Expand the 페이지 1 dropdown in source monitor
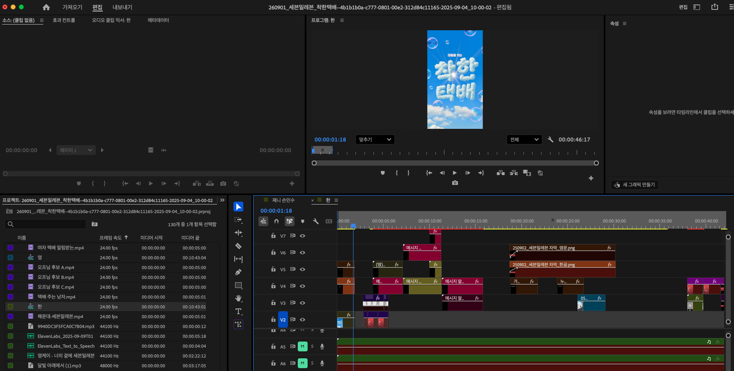The width and height of the screenshot is (734, 371). [x=76, y=150]
